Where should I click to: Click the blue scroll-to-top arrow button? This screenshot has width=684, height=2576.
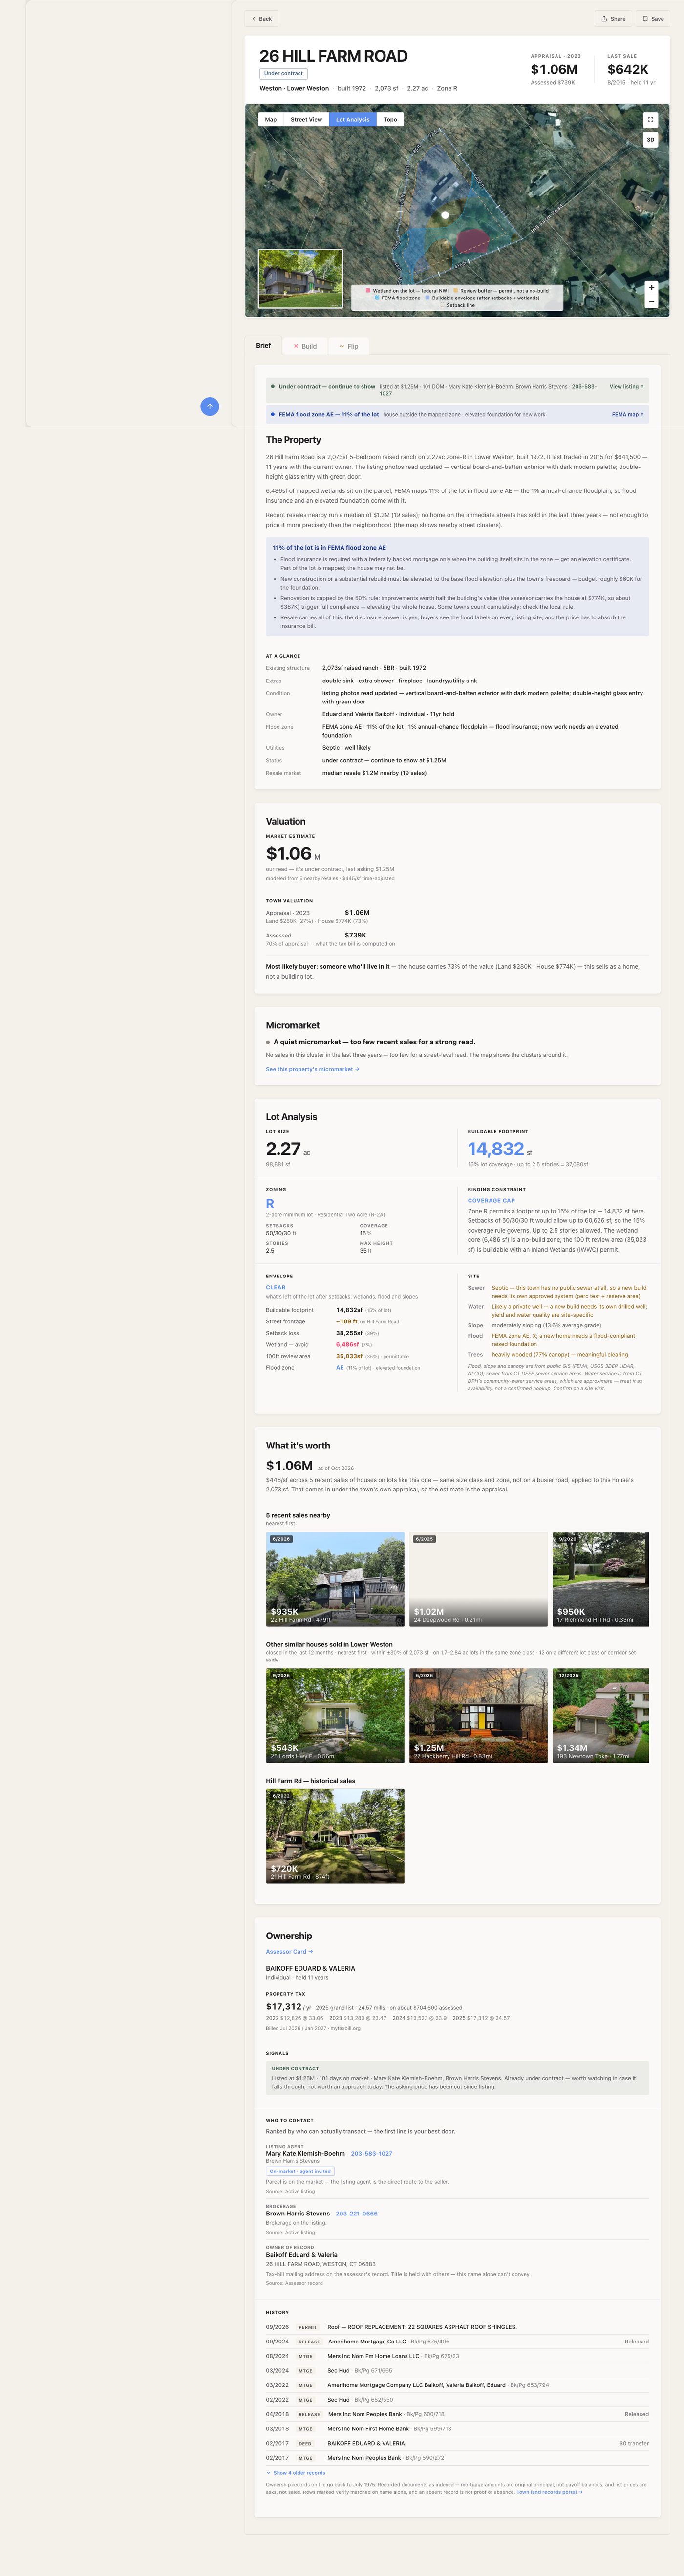click(x=210, y=406)
